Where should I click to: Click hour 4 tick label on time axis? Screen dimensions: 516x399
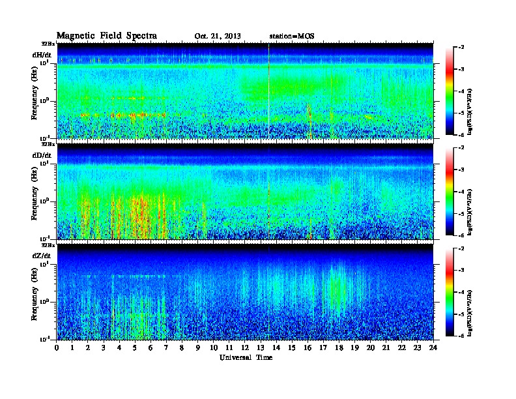click(x=119, y=347)
